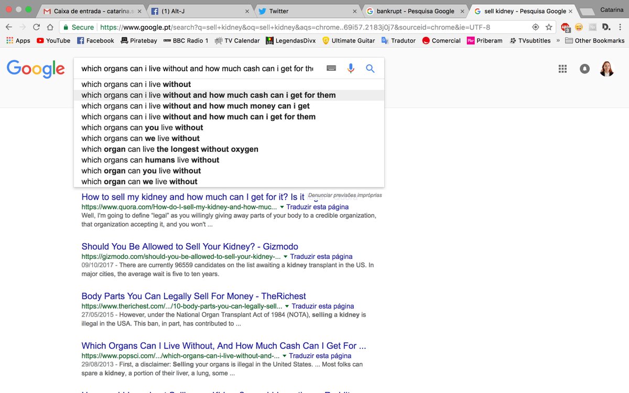Open the Google apps grid
Viewport: 629px width, 393px height.
coord(562,69)
